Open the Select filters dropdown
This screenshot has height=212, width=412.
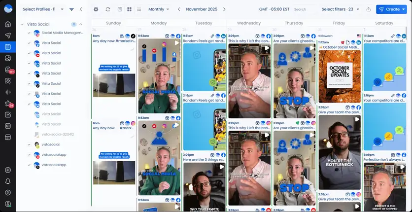tap(340, 9)
